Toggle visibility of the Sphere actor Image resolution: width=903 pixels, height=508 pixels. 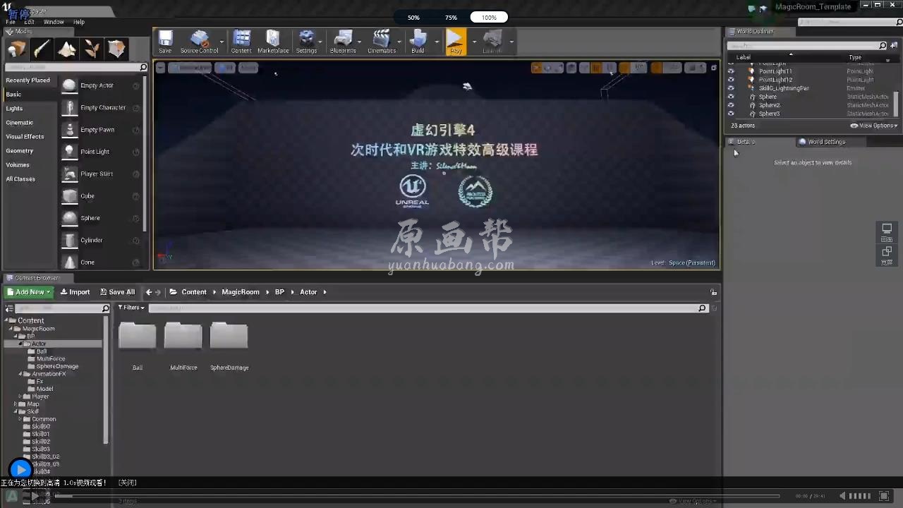[731, 97]
